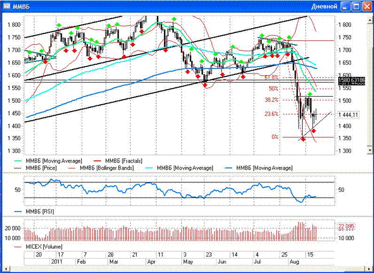Click the 0% Fibonacci level label
This screenshot has width=374, height=273.
click(275, 137)
